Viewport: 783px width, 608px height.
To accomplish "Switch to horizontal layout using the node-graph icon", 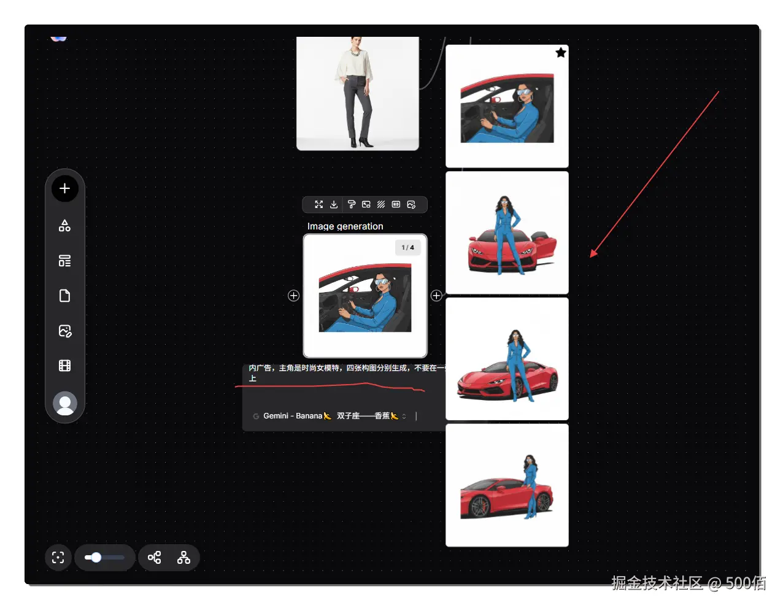I will tap(154, 557).
